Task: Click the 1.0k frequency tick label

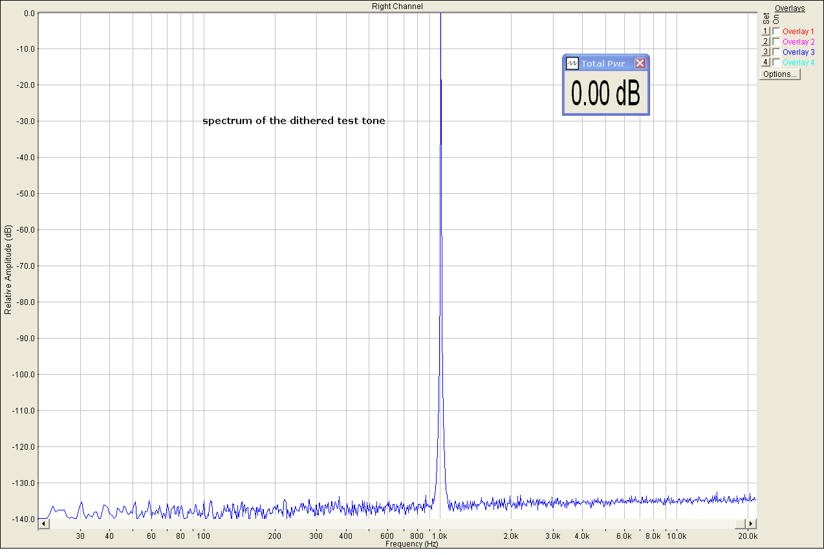Action: click(x=440, y=536)
